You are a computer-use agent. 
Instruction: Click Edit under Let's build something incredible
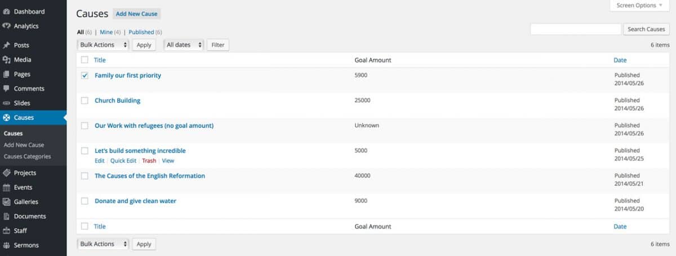(99, 161)
